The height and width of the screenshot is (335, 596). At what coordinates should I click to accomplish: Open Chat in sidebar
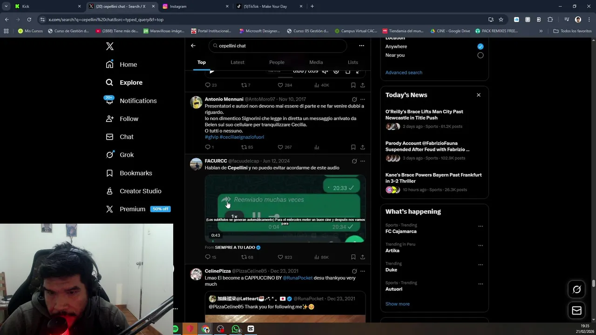[120, 137]
